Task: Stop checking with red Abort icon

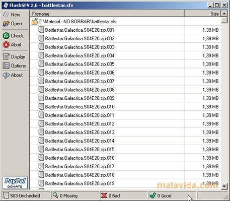Action: coord(6,45)
